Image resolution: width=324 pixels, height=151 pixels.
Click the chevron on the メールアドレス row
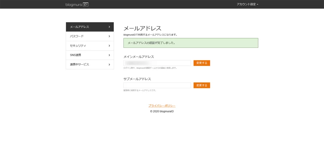pos(109,27)
